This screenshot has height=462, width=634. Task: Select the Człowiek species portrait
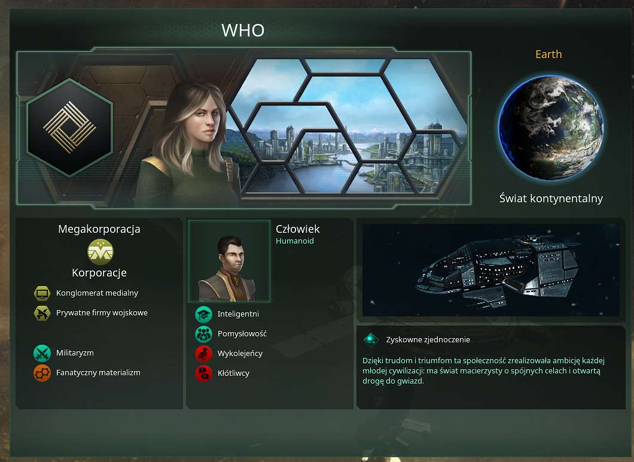pos(229,262)
